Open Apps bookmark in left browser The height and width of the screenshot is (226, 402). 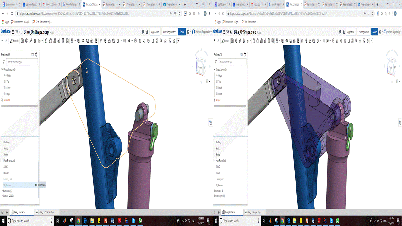click(x=5, y=22)
